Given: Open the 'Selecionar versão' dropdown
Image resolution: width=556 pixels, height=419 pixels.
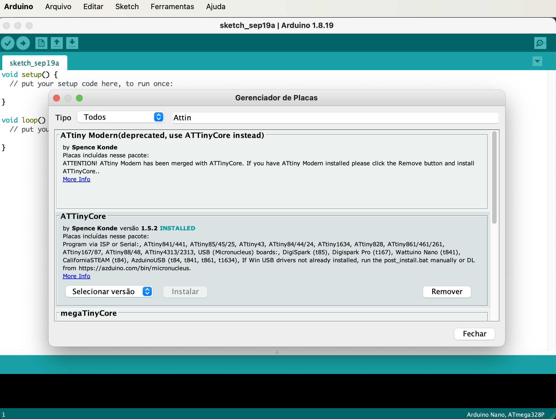Looking at the screenshot, I should click(x=109, y=292).
